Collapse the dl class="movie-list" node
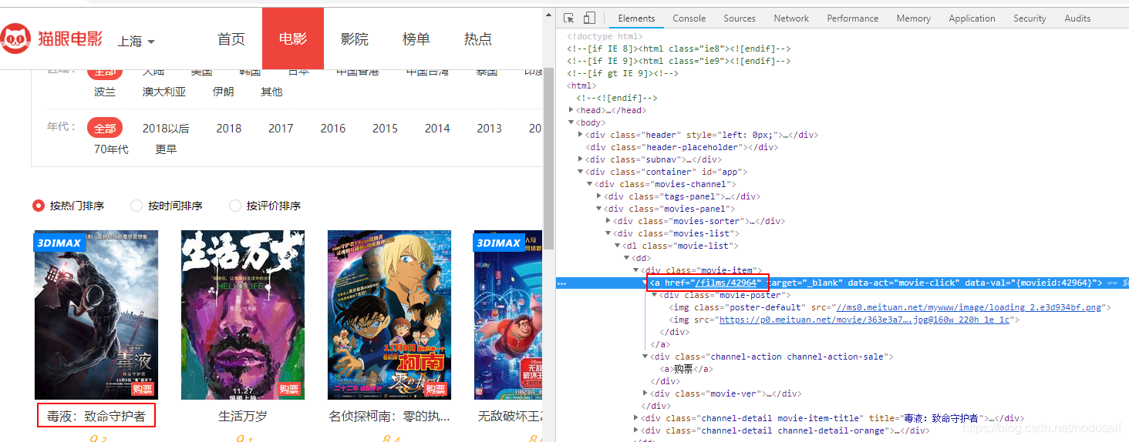 pyautogui.click(x=618, y=246)
